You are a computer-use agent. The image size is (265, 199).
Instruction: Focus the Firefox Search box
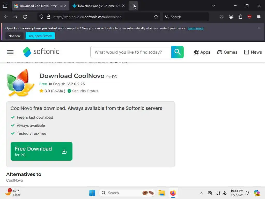(186, 17)
